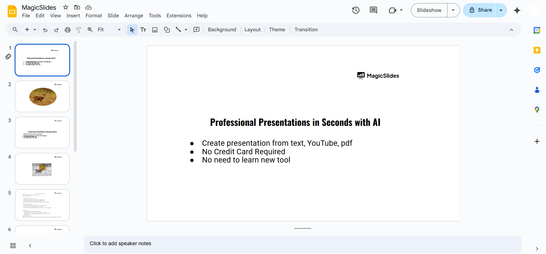
Task: Toggle grid view of slides
Action: [13, 246]
